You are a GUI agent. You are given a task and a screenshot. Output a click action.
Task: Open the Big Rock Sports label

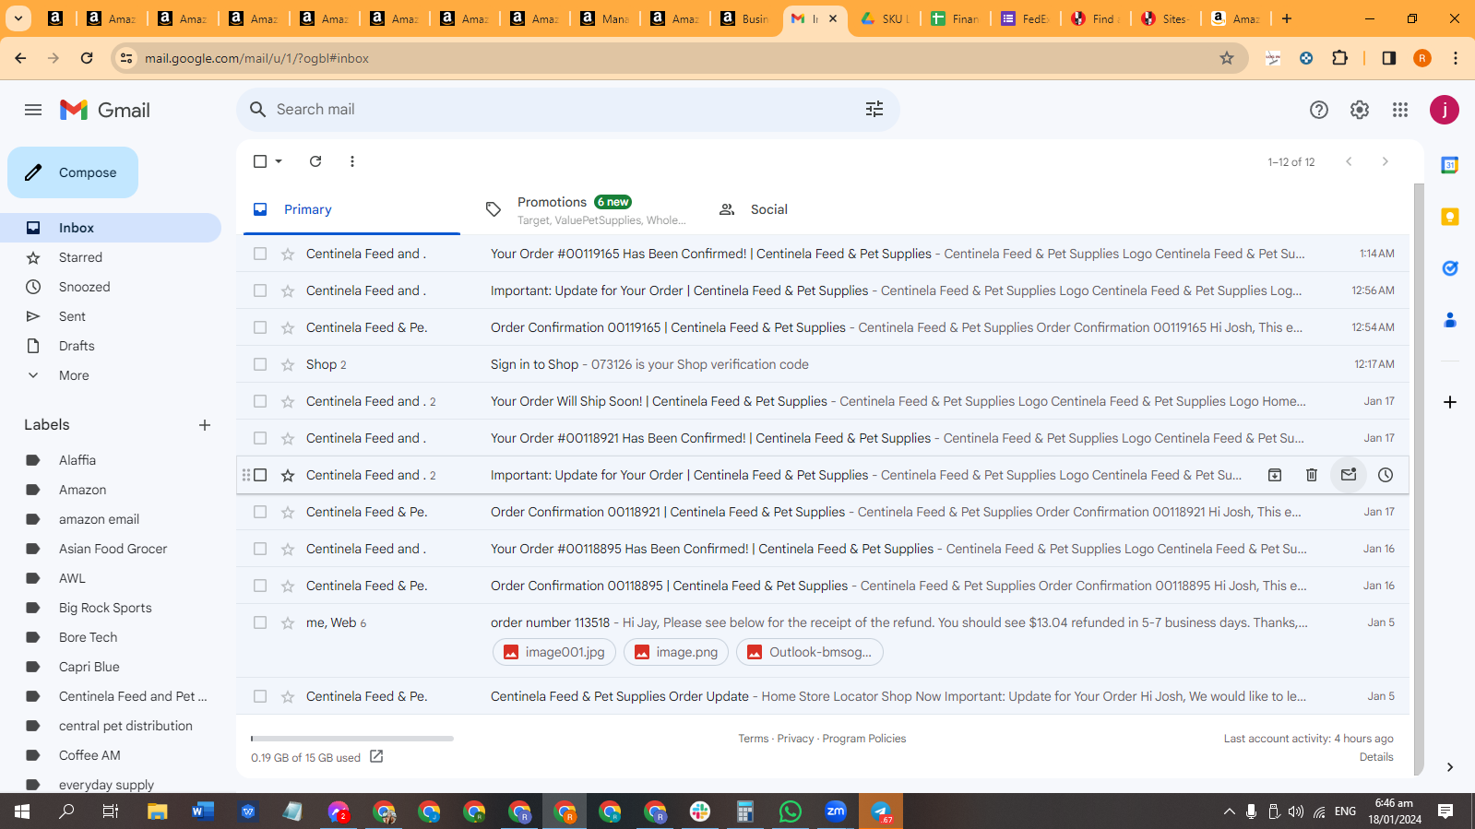click(x=105, y=608)
